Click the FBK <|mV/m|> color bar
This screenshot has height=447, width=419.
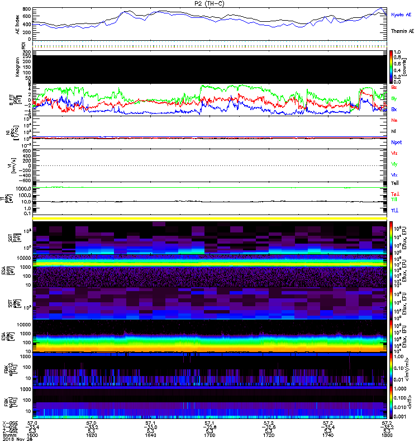click(391, 369)
